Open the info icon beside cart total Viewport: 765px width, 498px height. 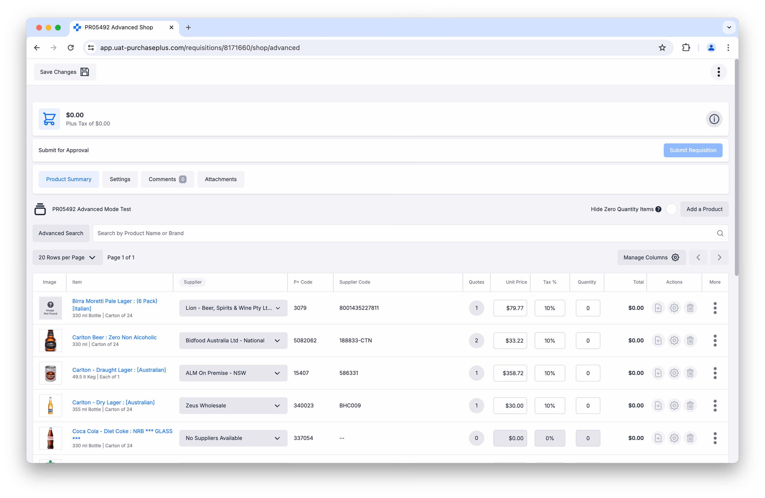pos(714,119)
